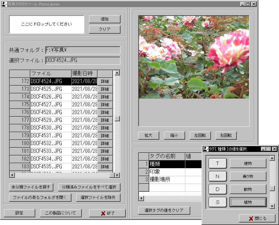Viewport: 279px width, 225px height.
Task: Open 詳細 for row 178 DSCF4530.JPG
Action: tap(105, 128)
